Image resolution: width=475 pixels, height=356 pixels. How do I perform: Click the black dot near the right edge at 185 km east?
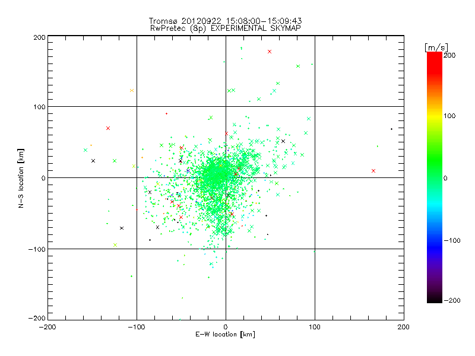click(x=391, y=129)
